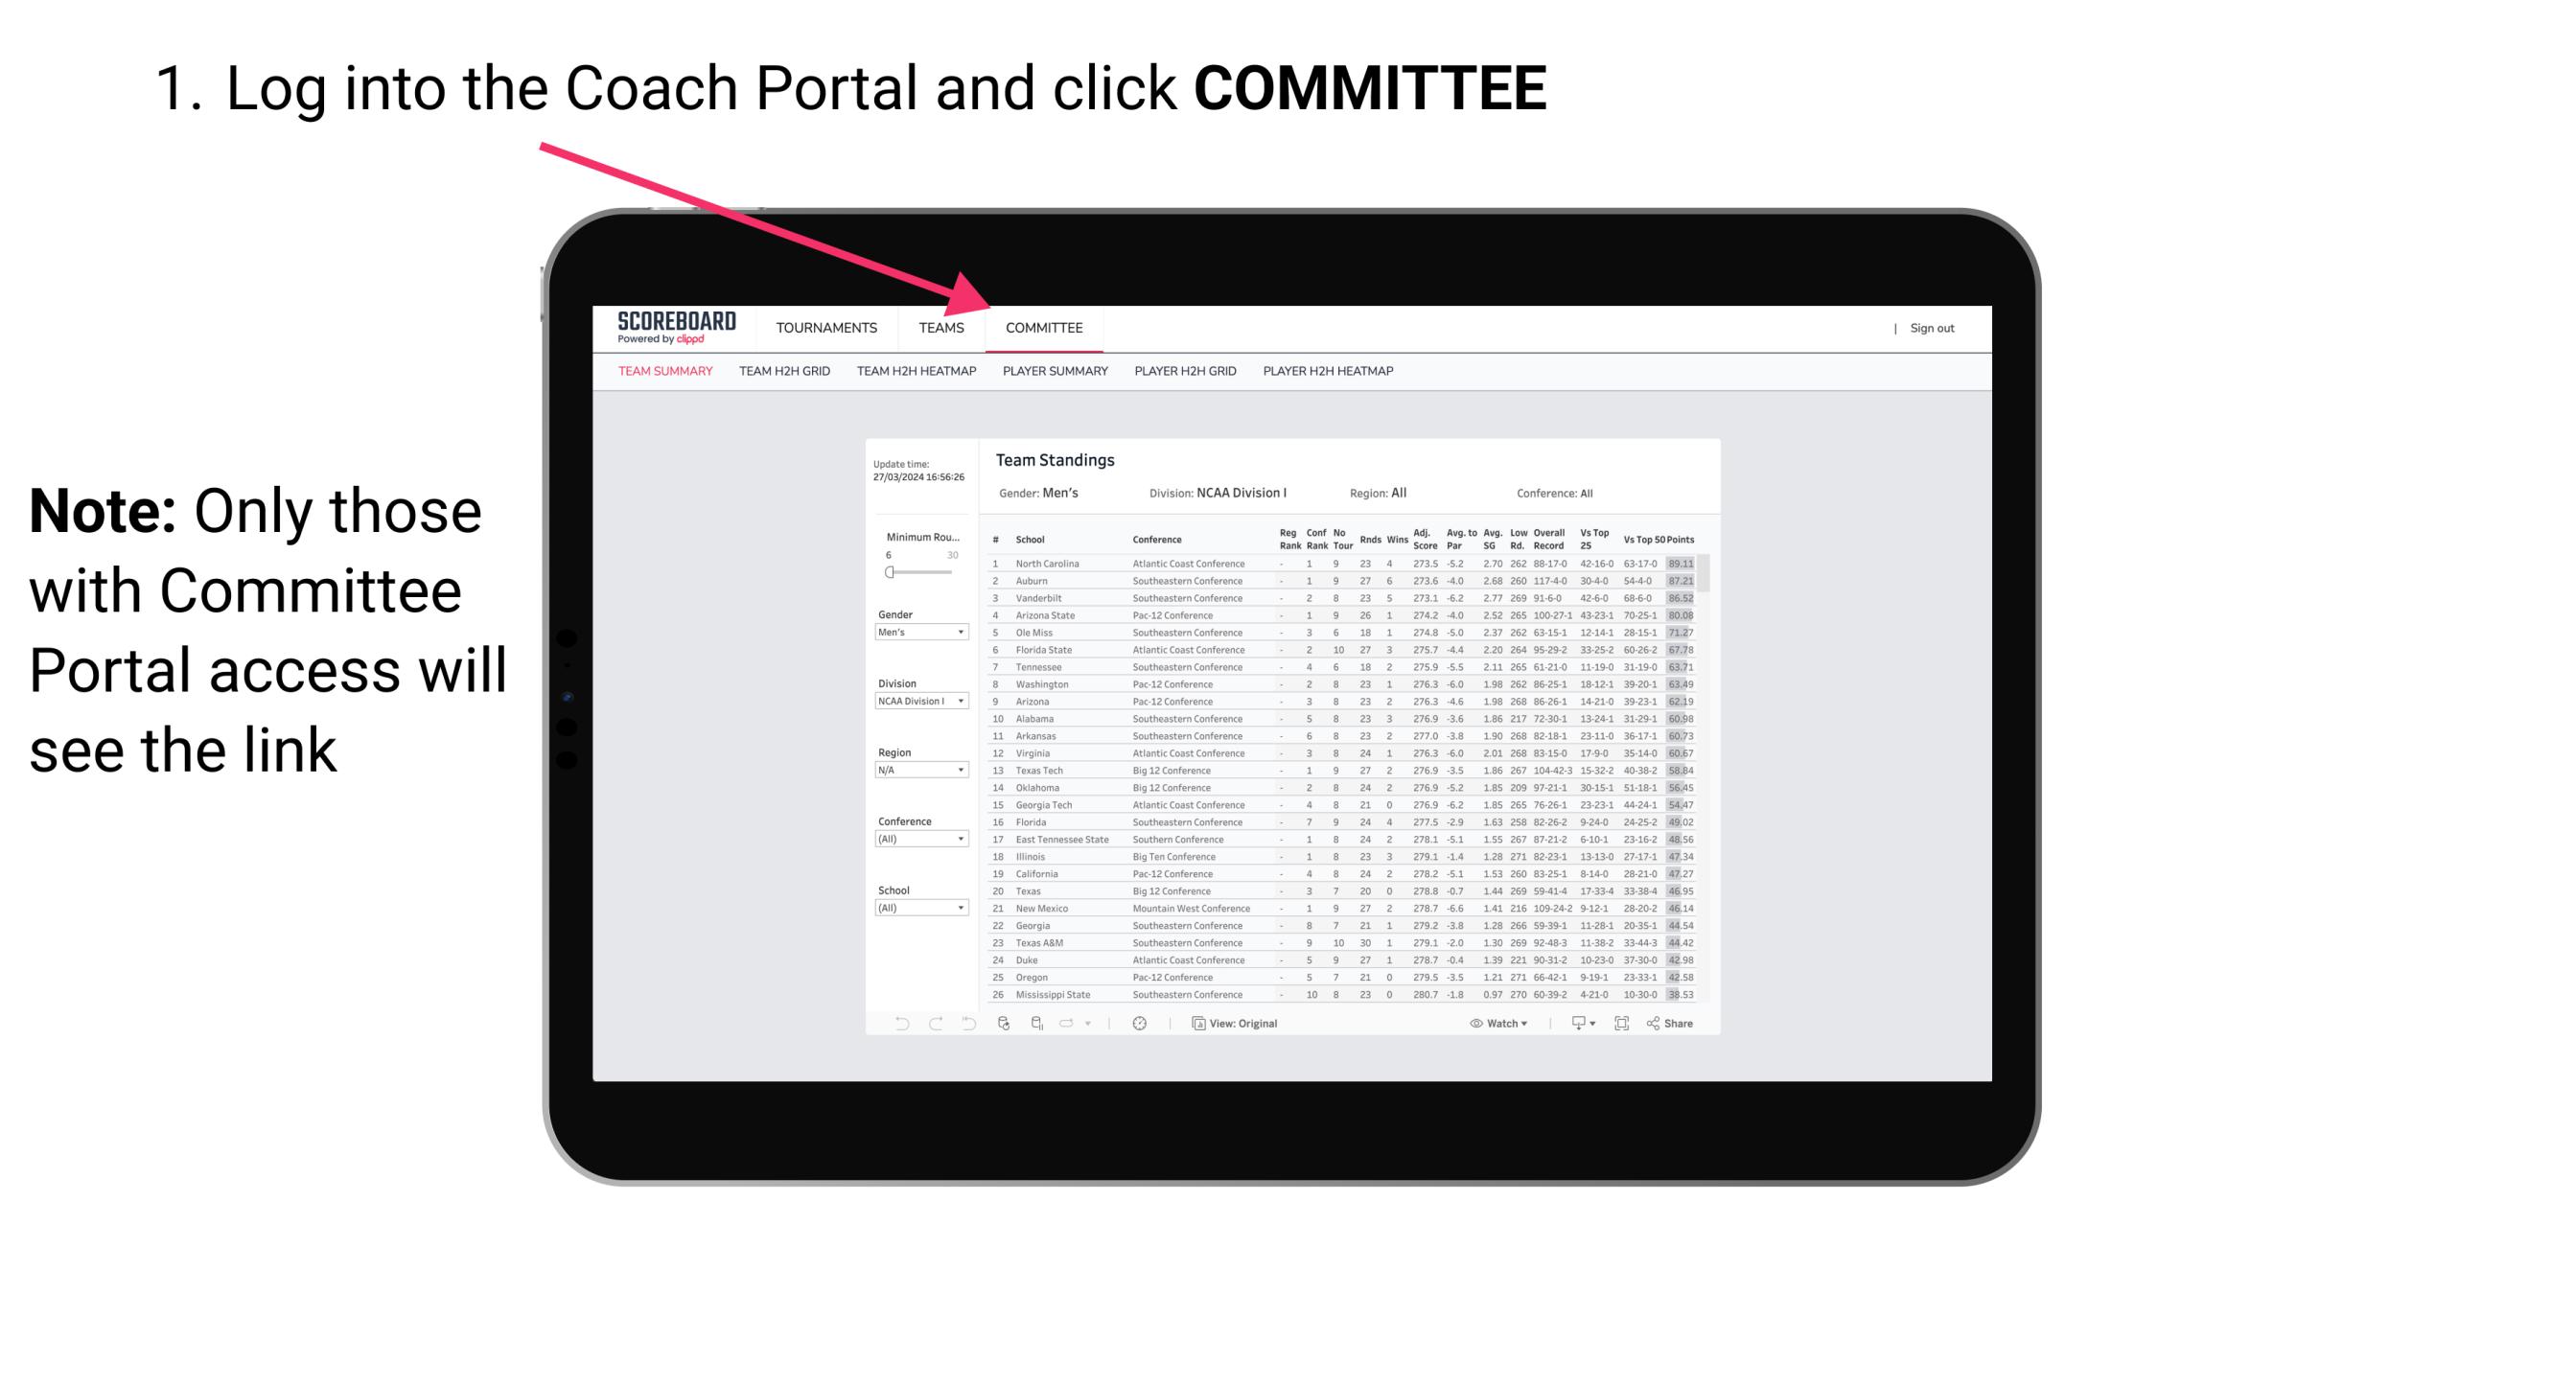Screen dimensions: 2576x1386
Task: Click the PLAYER H2H GRID subtab
Action: (x=1194, y=370)
